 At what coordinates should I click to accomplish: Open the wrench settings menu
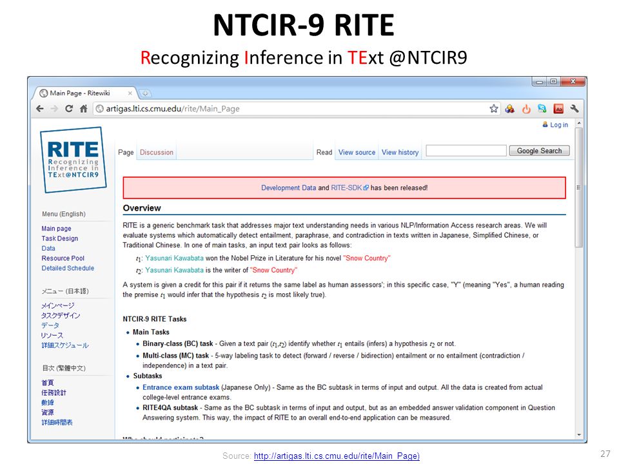pyautogui.click(x=575, y=108)
